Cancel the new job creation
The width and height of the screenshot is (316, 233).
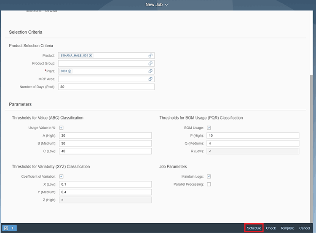(305, 228)
